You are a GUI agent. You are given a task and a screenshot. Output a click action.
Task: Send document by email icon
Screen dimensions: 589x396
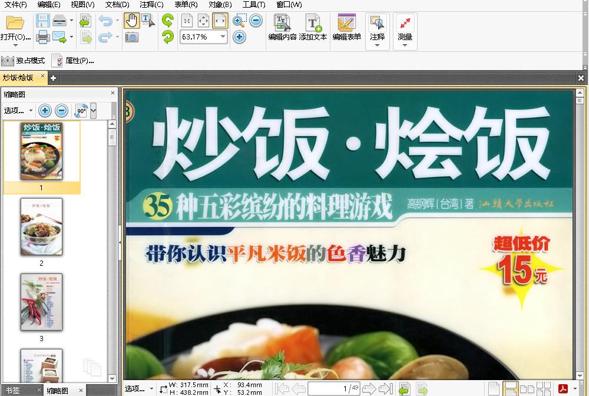(x=59, y=37)
